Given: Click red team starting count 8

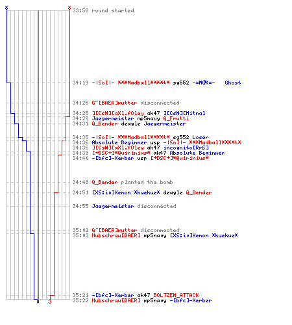Looking at the screenshot, I should [x=69, y=8].
